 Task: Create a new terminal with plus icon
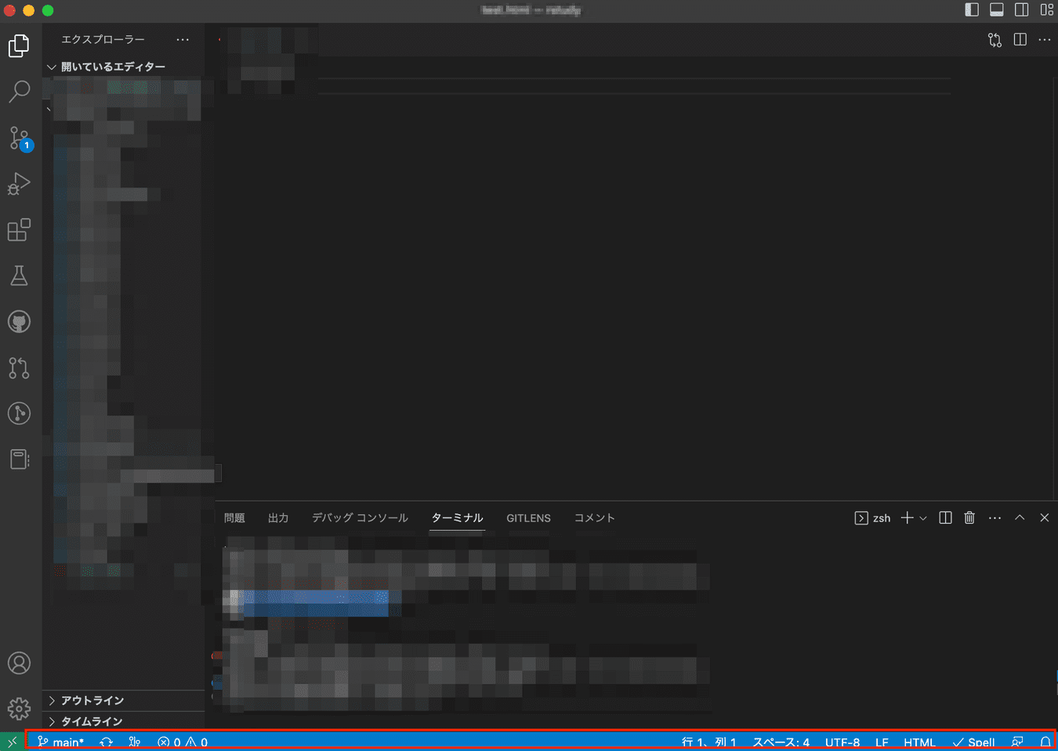pyautogui.click(x=907, y=517)
